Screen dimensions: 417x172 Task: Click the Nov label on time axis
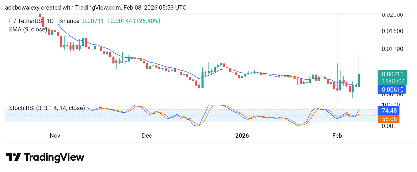click(x=55, y=136)
